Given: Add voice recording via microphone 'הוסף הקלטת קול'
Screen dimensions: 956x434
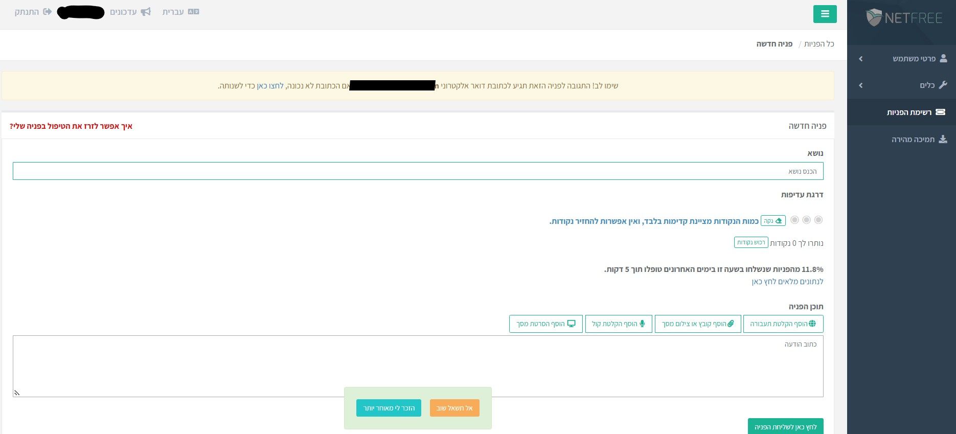Looking at the screenshot, I should tap(619, 324).
